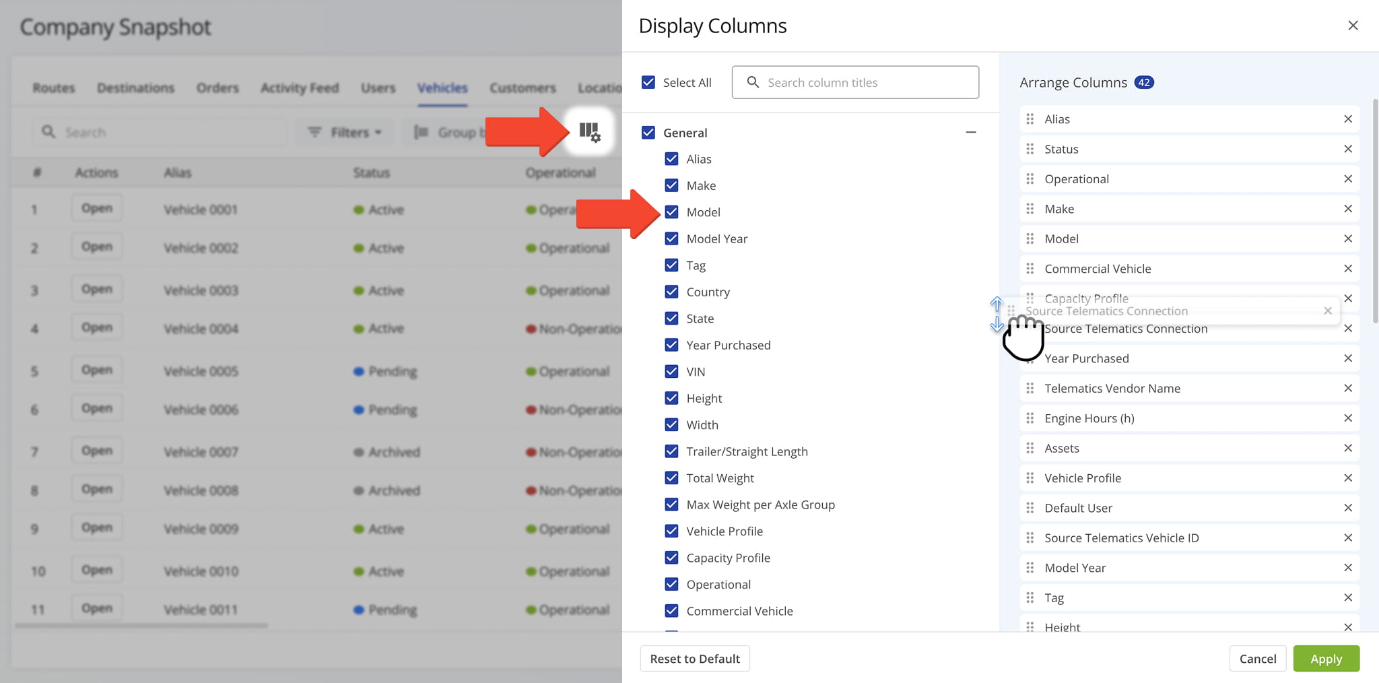Switch to the Orders tab
Screen dimensions: 1379x683
pos(217,88)
